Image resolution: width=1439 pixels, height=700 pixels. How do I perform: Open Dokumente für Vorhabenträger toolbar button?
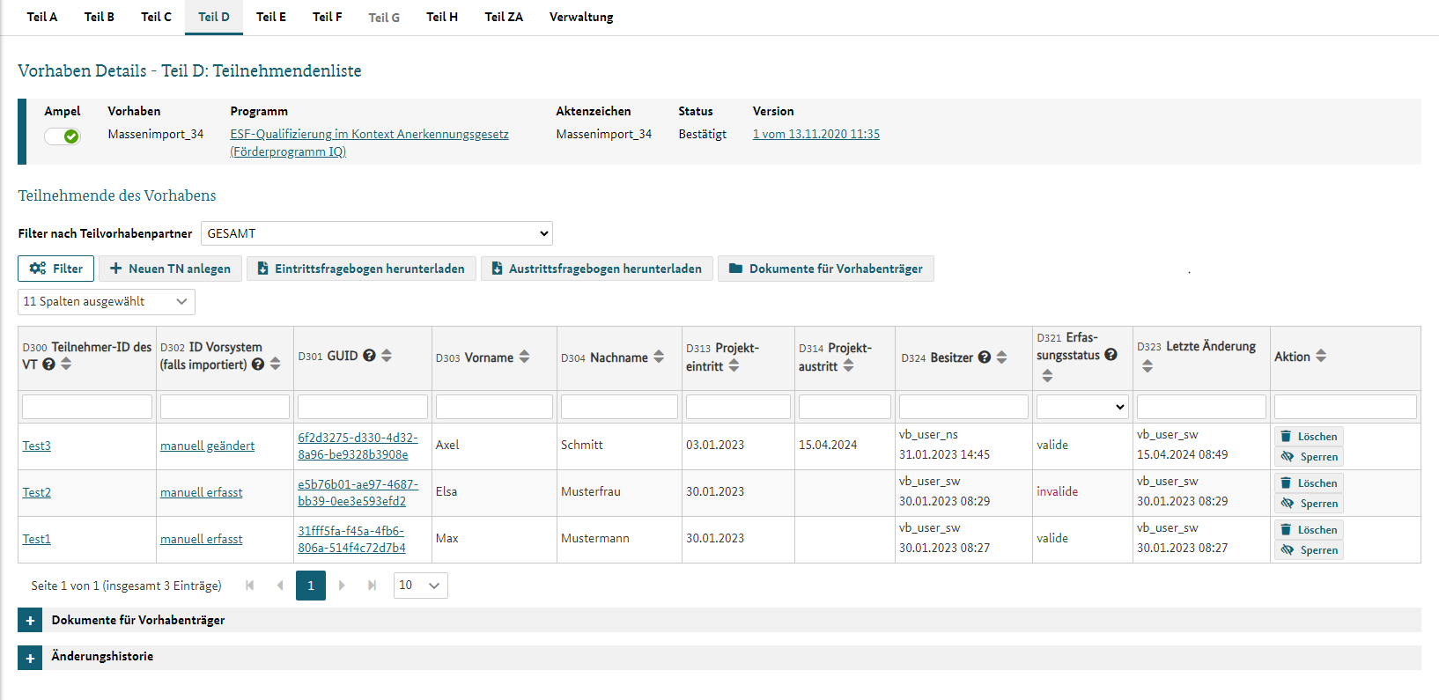click(826, 269)
